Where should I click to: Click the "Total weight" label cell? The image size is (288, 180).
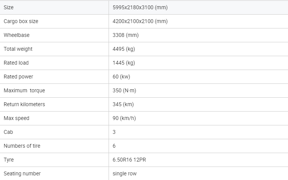click(18, 49)
